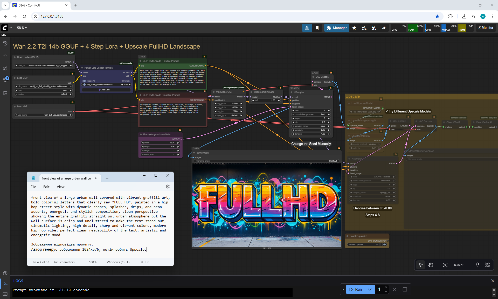498x299 pixels.
Task: Click the fit-view focus icon
Action: [x=445, y=265]
